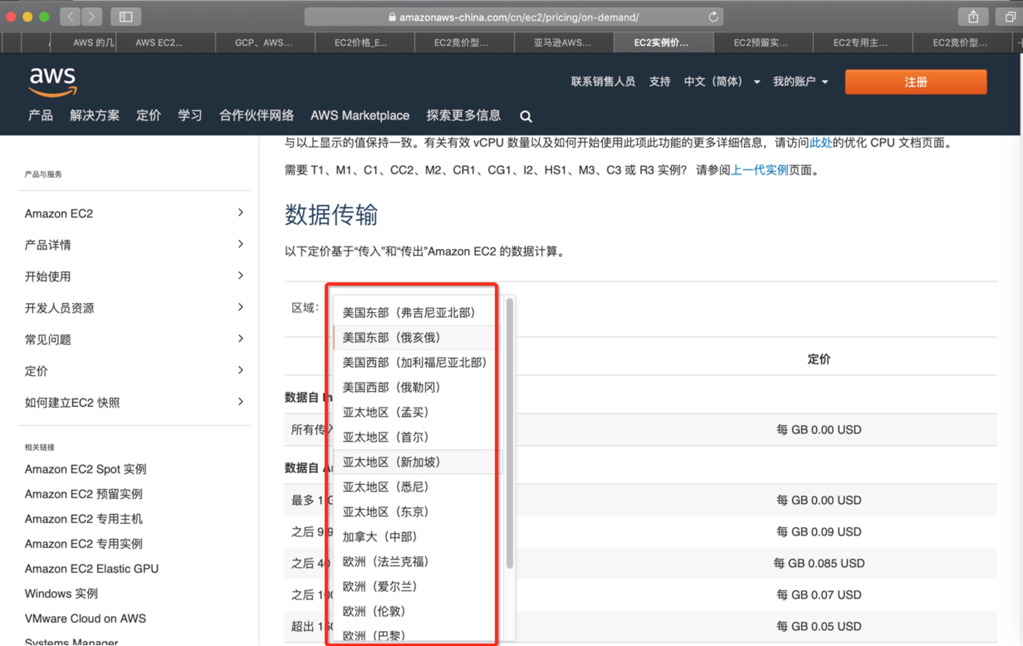Viewport: 1023px width, 646px height.
Task: Select region 亚太地区（东京）
Action: pyautogui.click(x=418, y=512)
